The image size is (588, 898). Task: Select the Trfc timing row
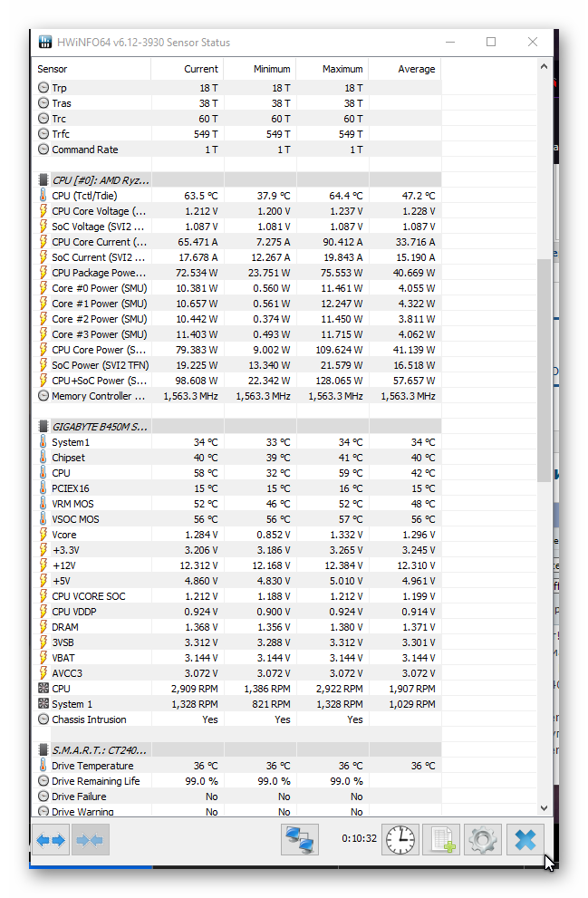[237, 134]
